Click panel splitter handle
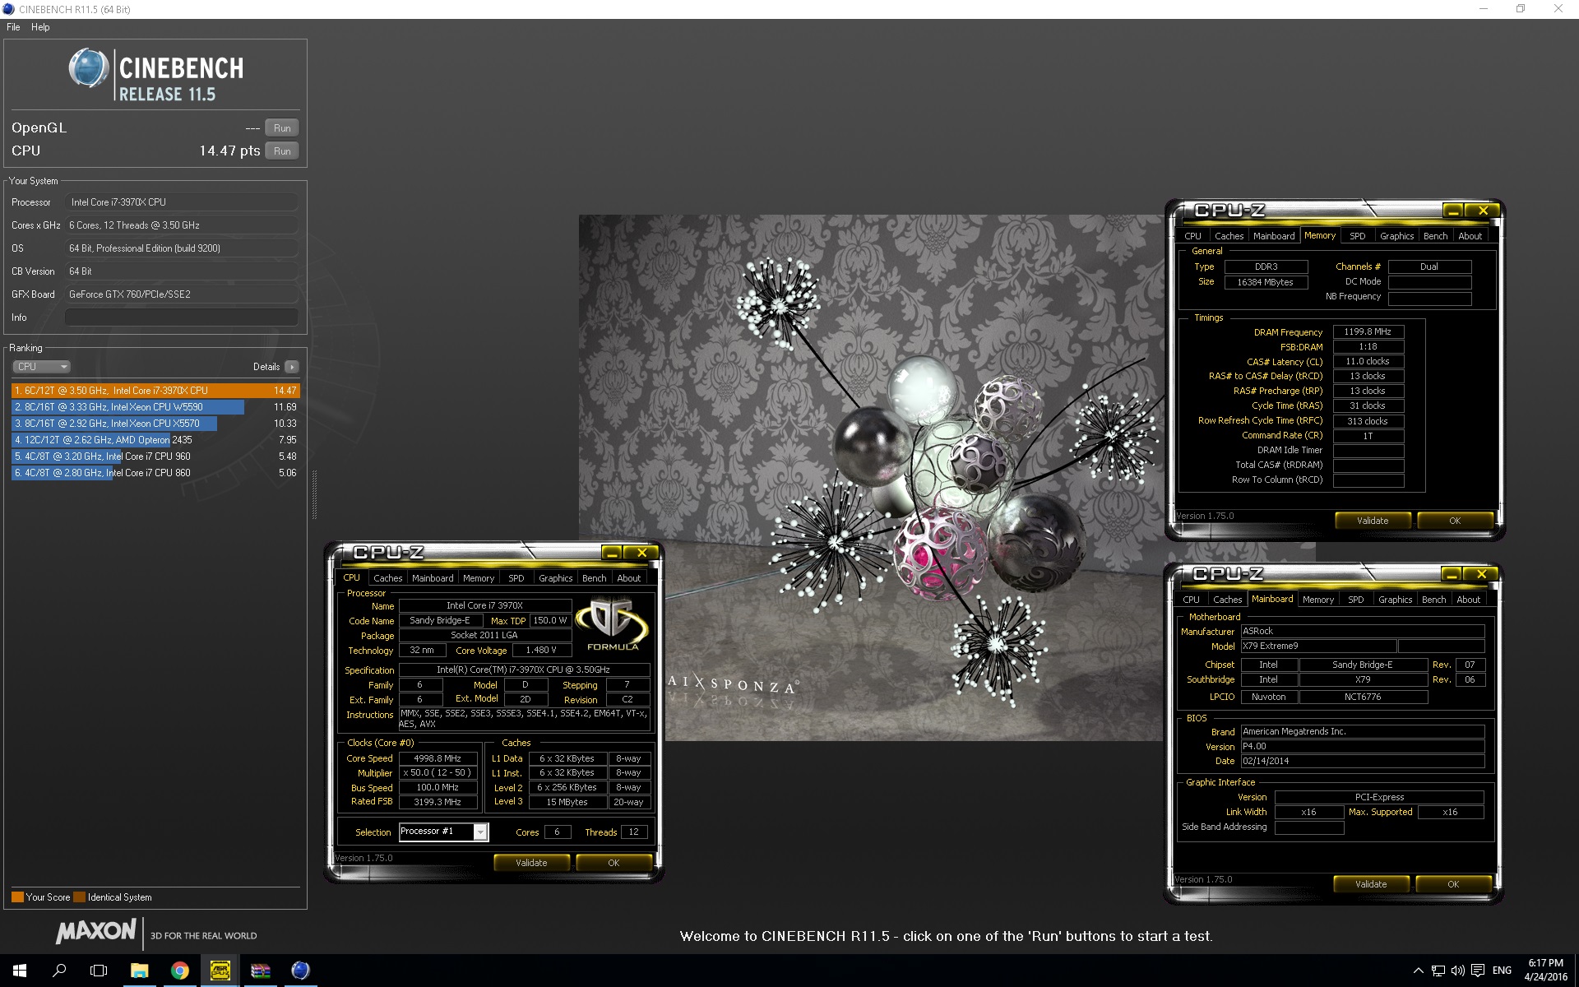 coord(314,494)
